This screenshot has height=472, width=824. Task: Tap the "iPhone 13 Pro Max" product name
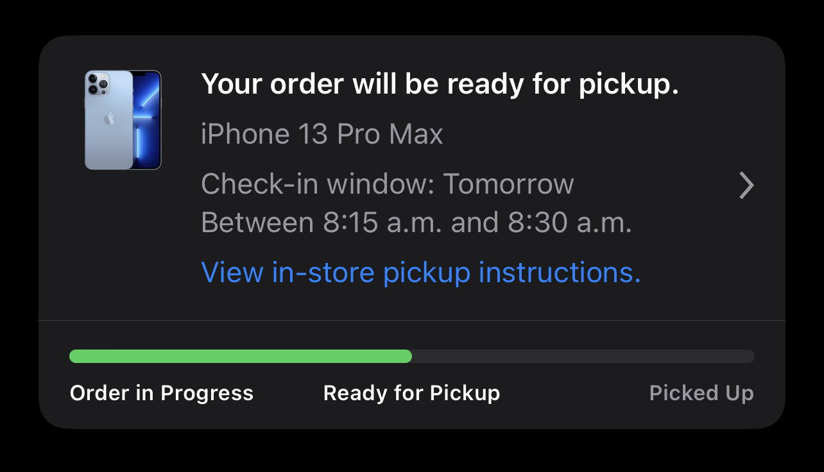point(322,134)
